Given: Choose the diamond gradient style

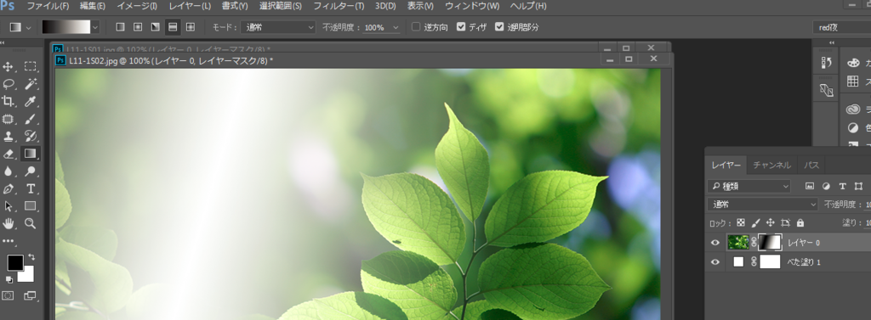Looking at the screenshot, I should pos(191,26).
